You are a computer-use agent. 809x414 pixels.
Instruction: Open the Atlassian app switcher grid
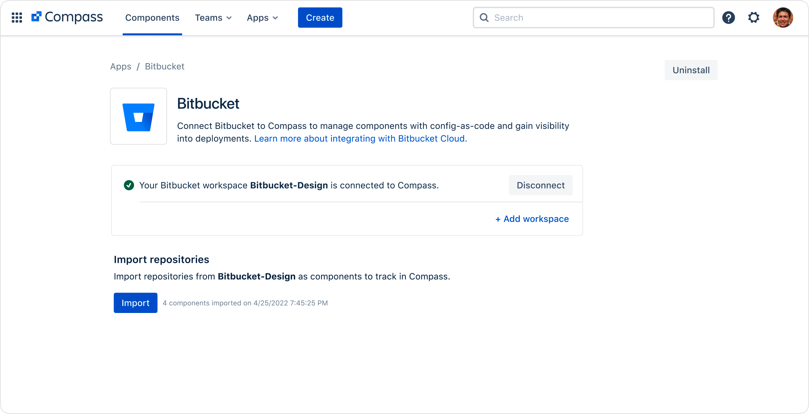(17, 17)
